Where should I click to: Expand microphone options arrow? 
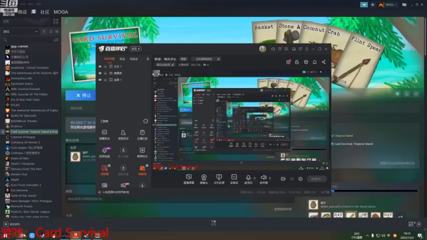click(255, 178)
